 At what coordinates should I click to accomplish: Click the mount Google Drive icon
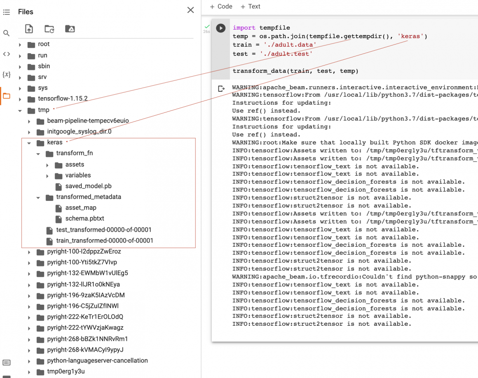70,29
